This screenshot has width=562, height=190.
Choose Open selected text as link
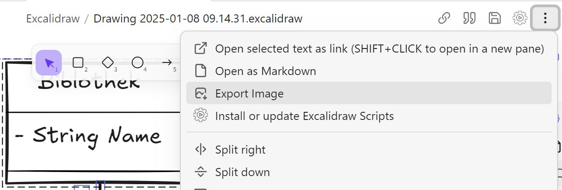369,49
